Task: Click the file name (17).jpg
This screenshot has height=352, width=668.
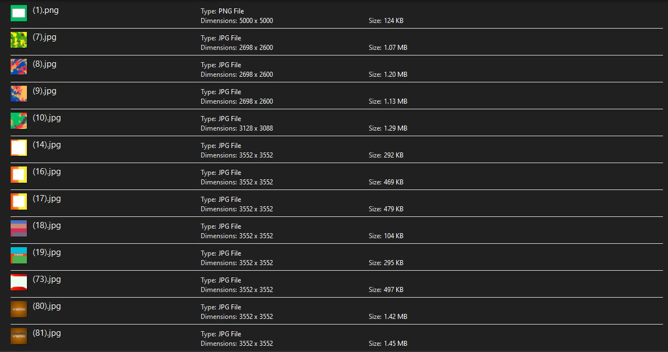Action: click(47, 198)
